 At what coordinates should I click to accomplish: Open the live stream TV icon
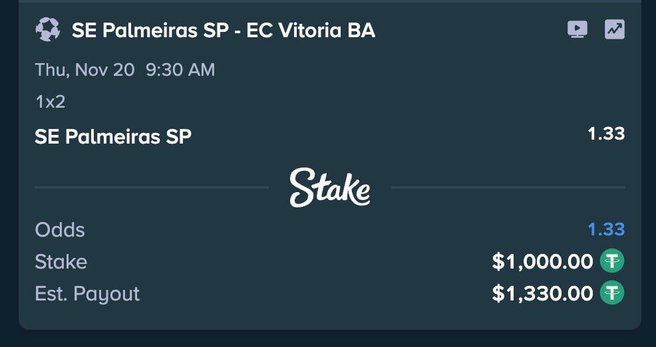(x=577, y=30)
